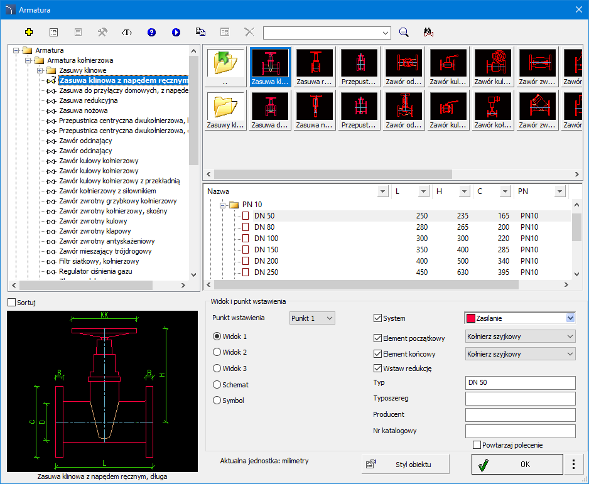589x484 pixels.
Task: Select Zawór kulowy kołnierzowy z przekładnią in tree
Action: pyautogui.click(x=119, y=181)
